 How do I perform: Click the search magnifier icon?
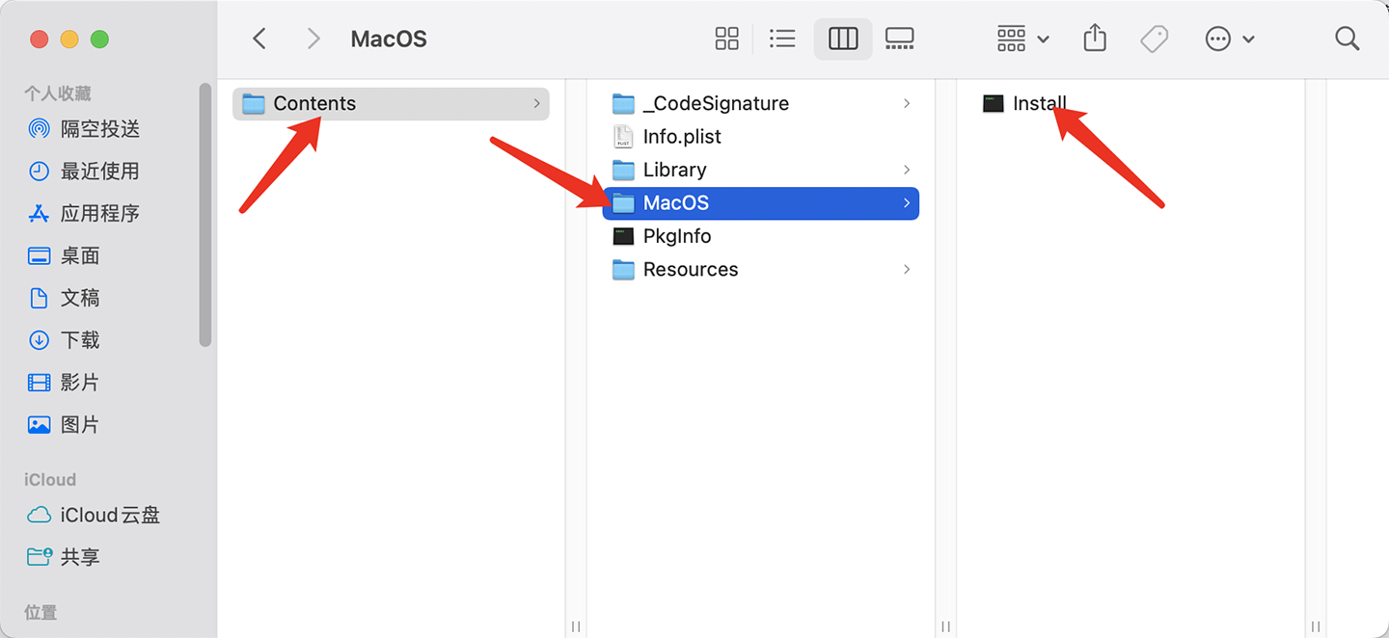point(1347,39)
